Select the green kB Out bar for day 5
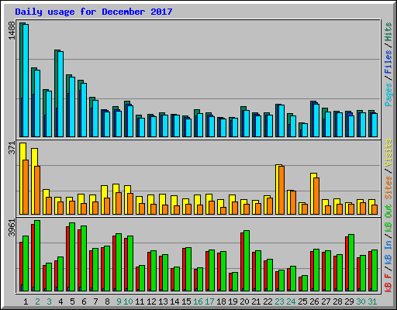The height and width of the screenshot is (310, 397). [x=72, y=257]
